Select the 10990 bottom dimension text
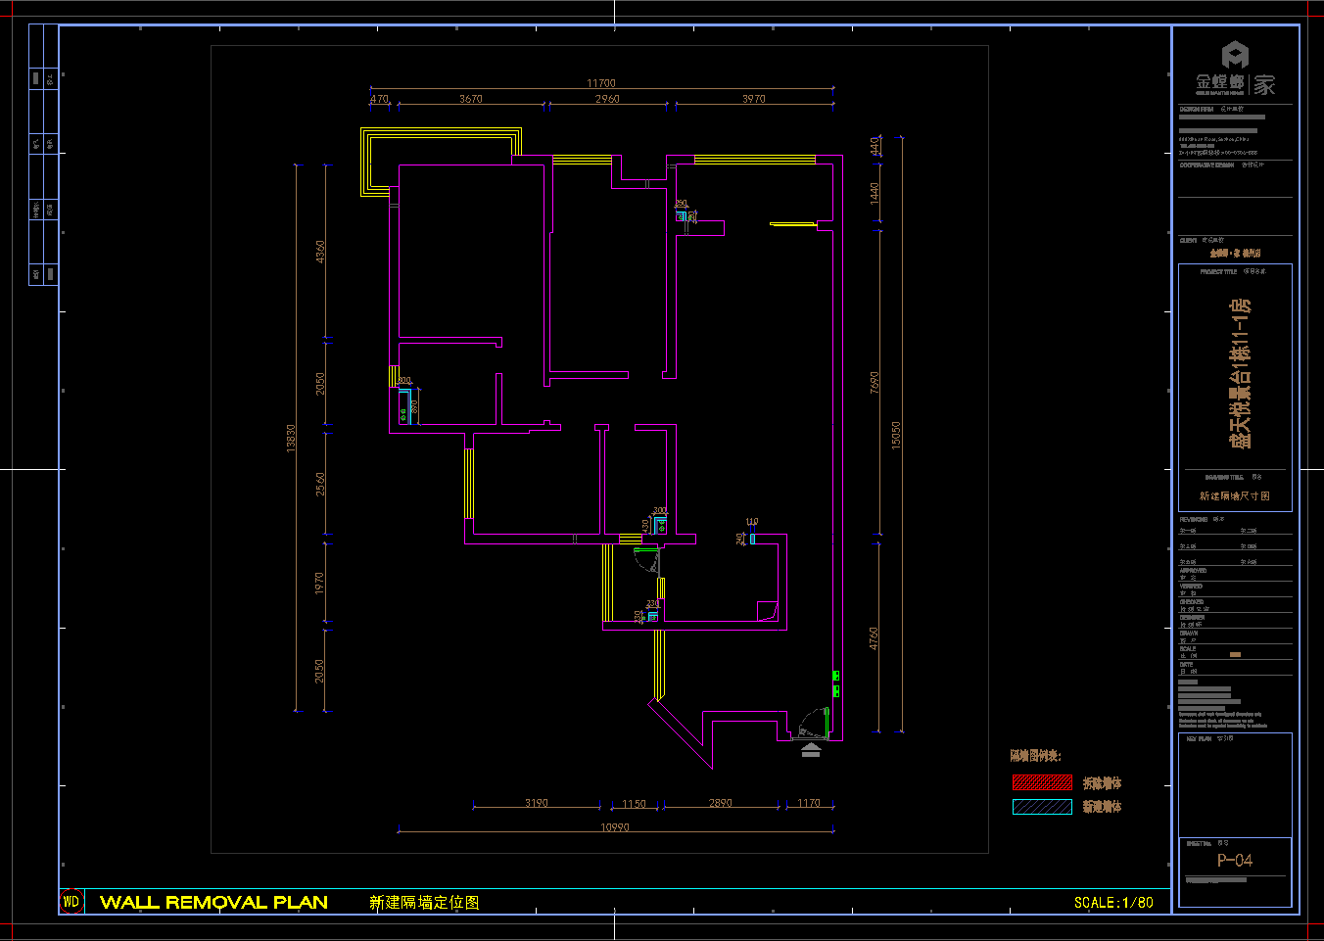Screen dimensions: 1324x941 coord(614,827)
